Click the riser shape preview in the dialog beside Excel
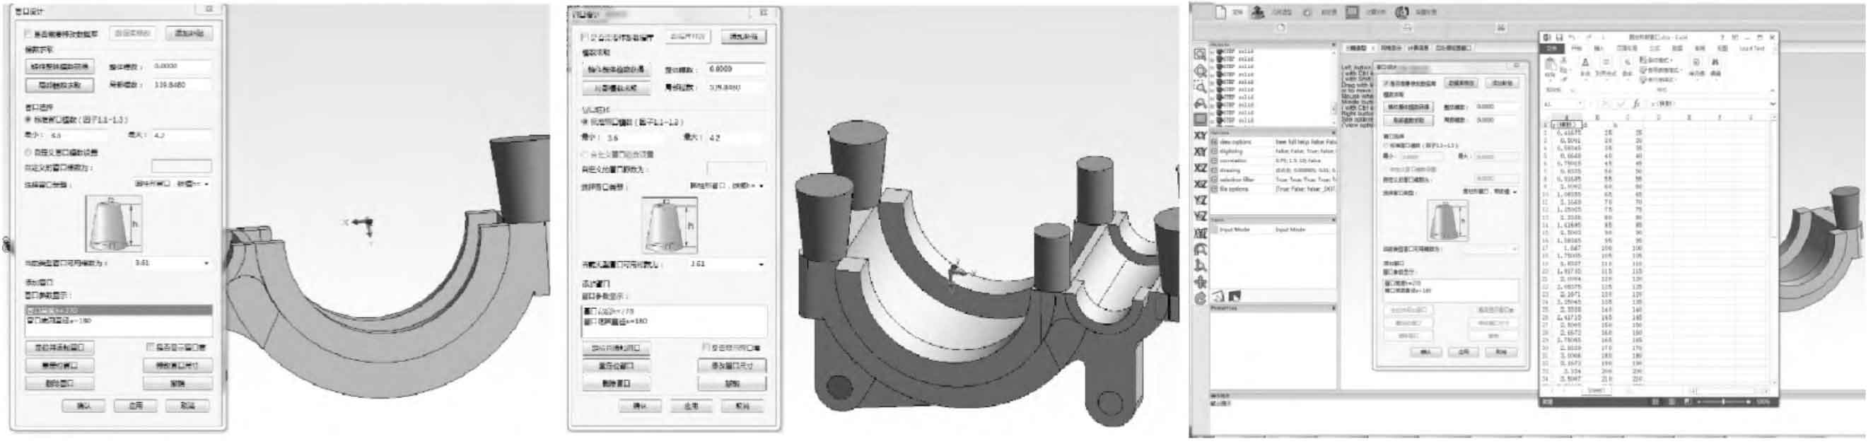The width and height of the screenshot is (1873, 446). [x=1447, y=221]
